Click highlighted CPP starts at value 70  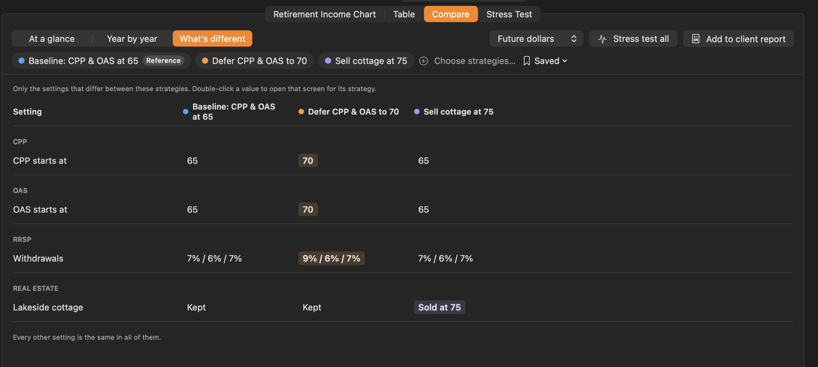click(x=308, y=161)
